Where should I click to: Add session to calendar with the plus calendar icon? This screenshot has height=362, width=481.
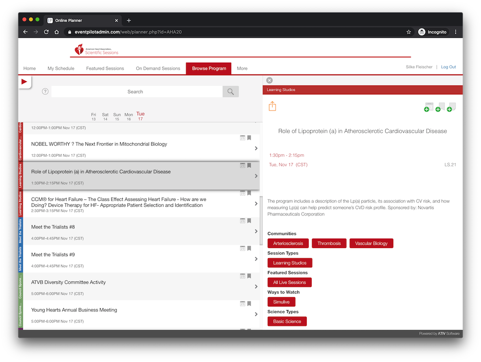(429, 107)
